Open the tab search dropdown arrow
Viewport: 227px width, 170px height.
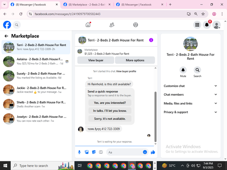(5, 5)
